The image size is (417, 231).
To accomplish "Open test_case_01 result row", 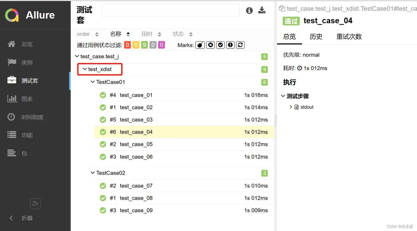I will coord(184,95).
